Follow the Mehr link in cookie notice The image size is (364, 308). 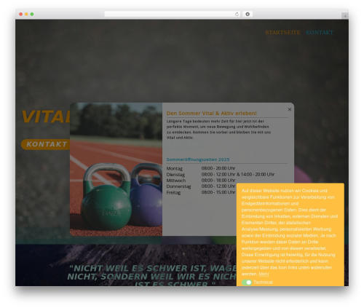[x=264, y=274]
